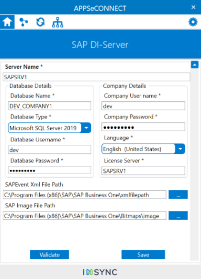201x279 pixels.
Task: Click the Database Details group label
Action: coord(31,86)
